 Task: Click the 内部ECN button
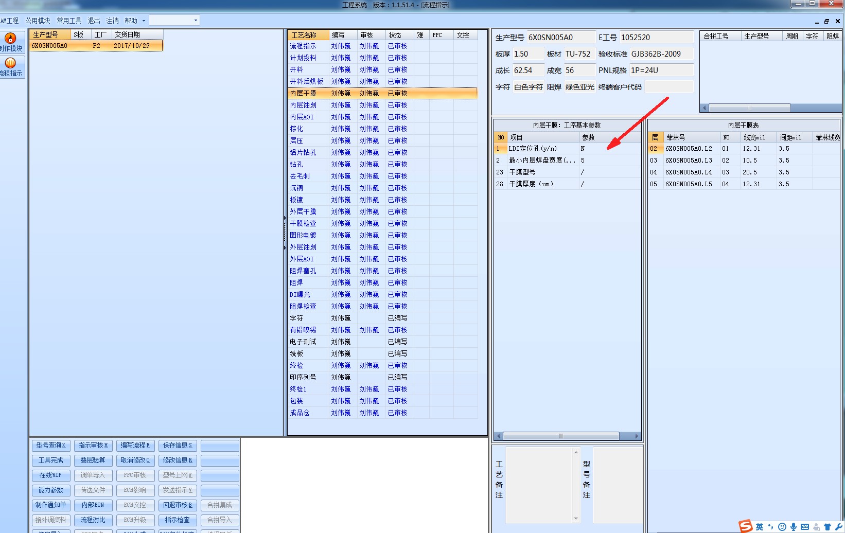pos(93,505)
